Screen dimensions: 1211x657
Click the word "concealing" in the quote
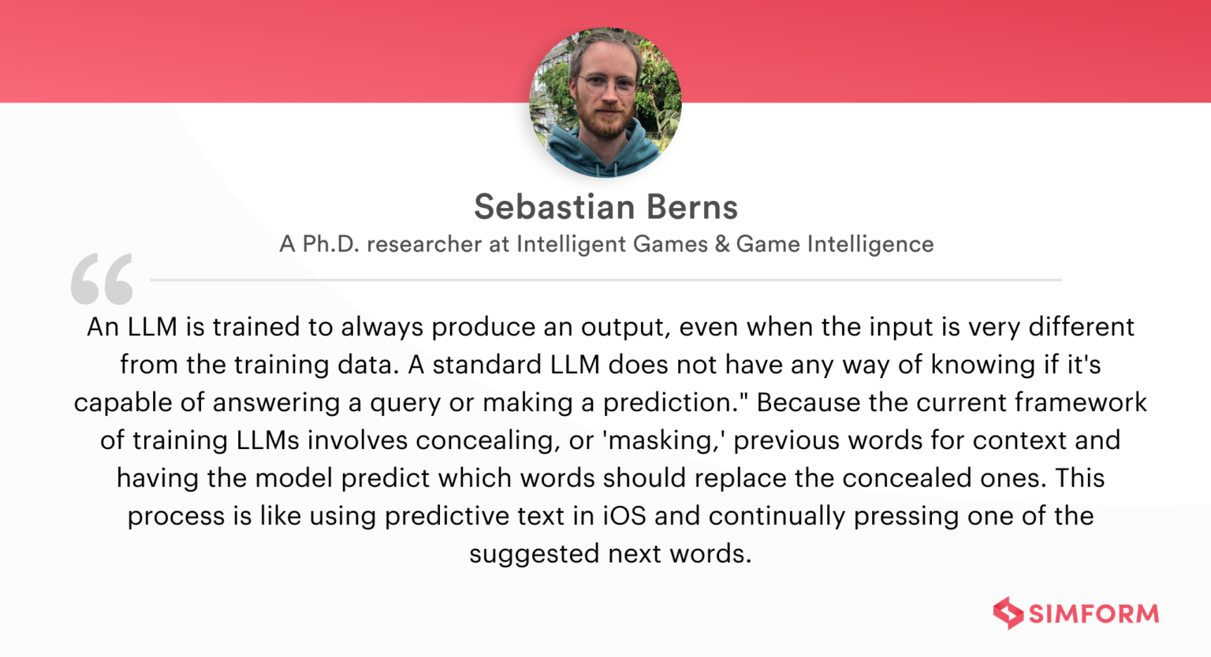point(488,440)
